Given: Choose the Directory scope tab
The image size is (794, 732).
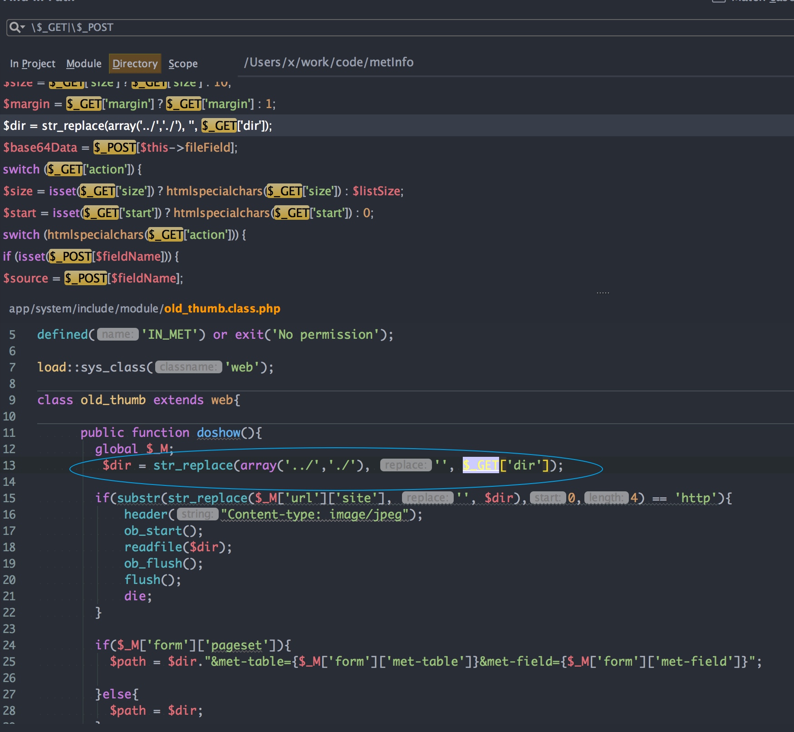Looking at the screenshot, I should pyautogui.click(x=135, y=64).
